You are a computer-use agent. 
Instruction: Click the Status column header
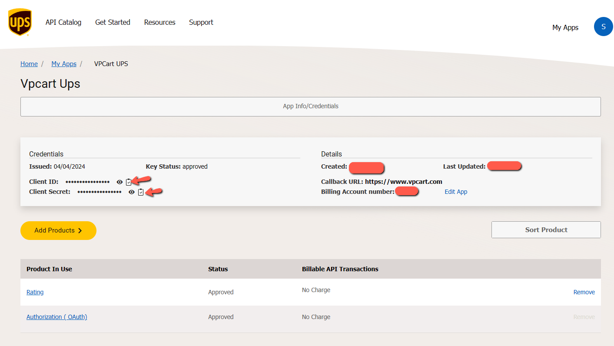[218, 269]
